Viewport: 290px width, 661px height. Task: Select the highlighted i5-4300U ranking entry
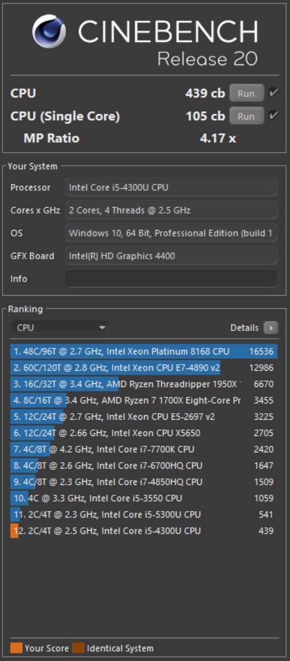144,531
